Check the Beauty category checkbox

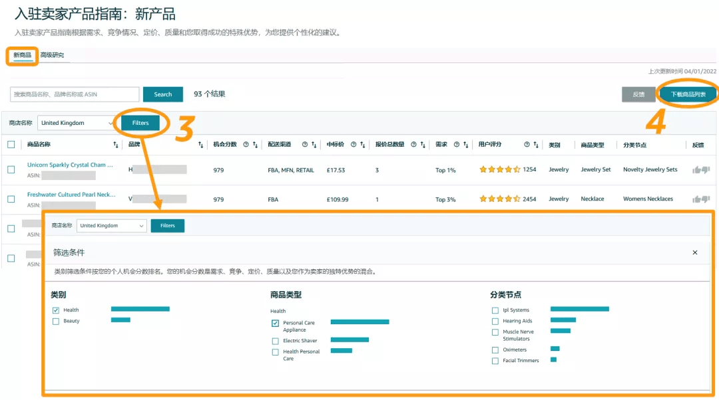coord(56,321)
